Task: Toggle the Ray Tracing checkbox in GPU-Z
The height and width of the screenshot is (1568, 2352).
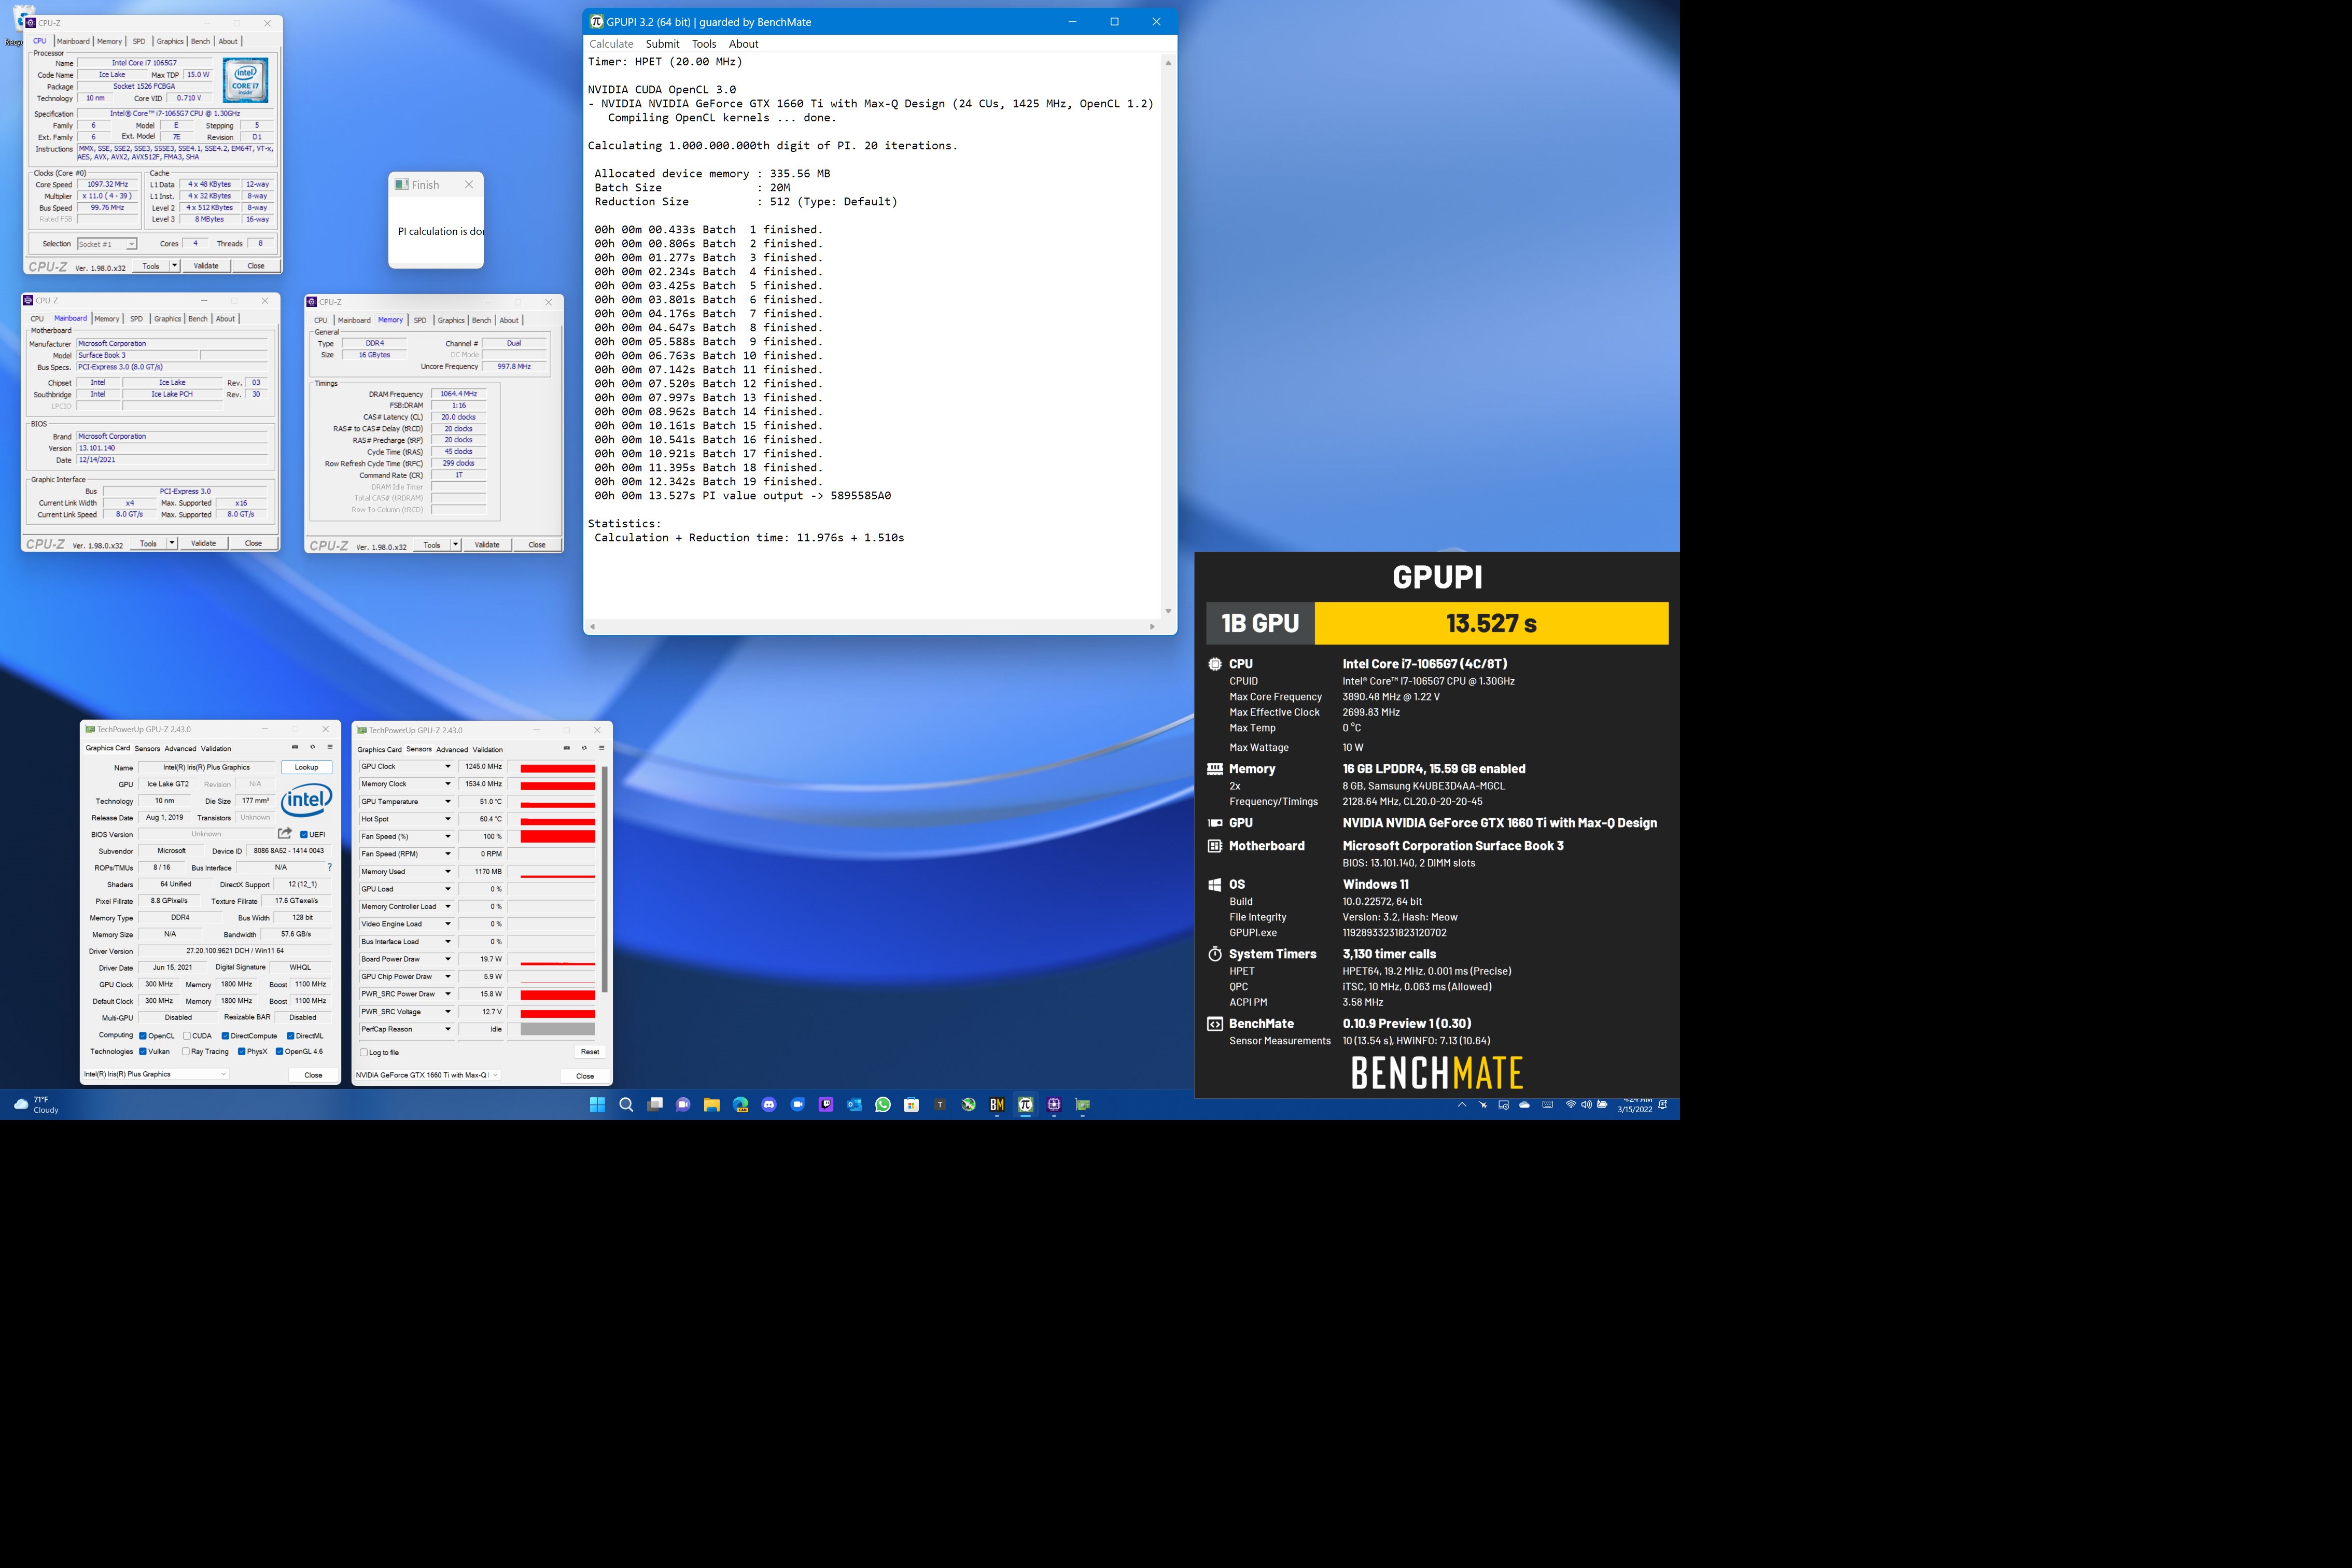Action: tap(186, 1051)
